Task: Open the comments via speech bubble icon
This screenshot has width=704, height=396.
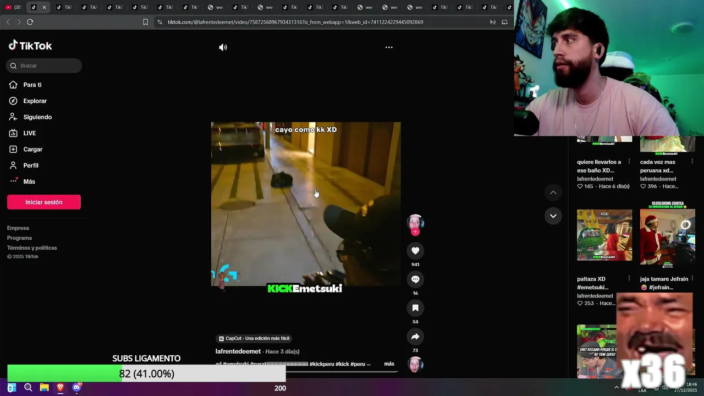Action: click(415, 279)
